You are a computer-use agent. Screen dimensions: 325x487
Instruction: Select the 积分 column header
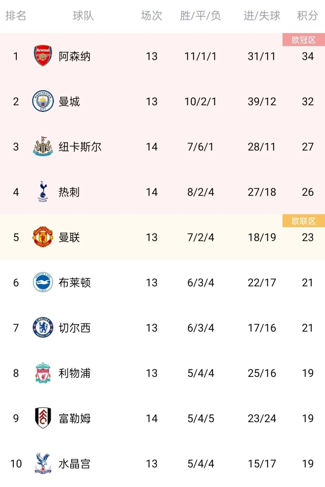click(x=308, y=16)
